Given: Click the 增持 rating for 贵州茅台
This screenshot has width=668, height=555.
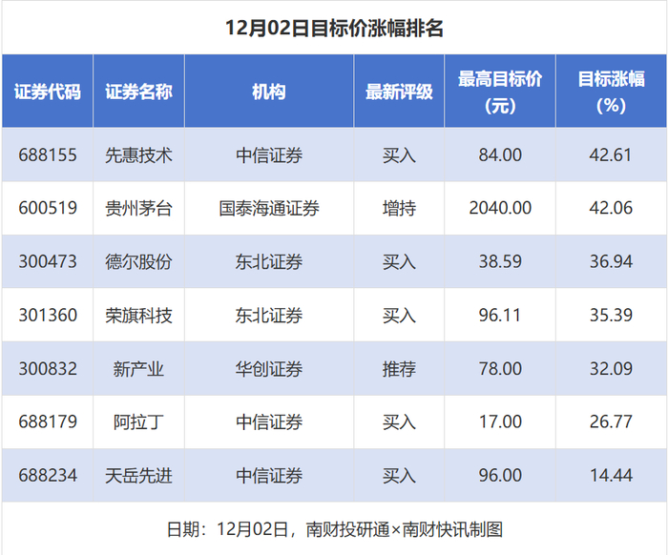Looking at the screenshot, I should 399,208.
